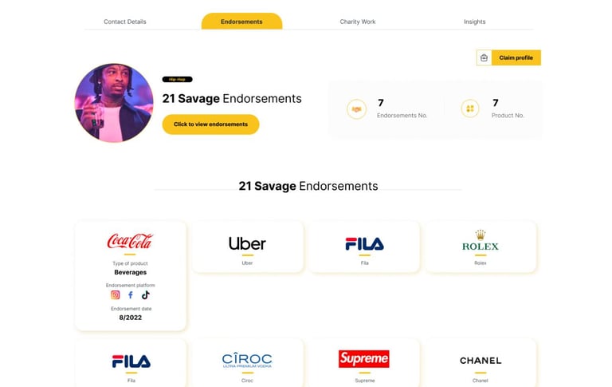Screen dimensions: 612x387
Task: Click the TikTok icon in Coca-Cola card
Action: (146, 295)
